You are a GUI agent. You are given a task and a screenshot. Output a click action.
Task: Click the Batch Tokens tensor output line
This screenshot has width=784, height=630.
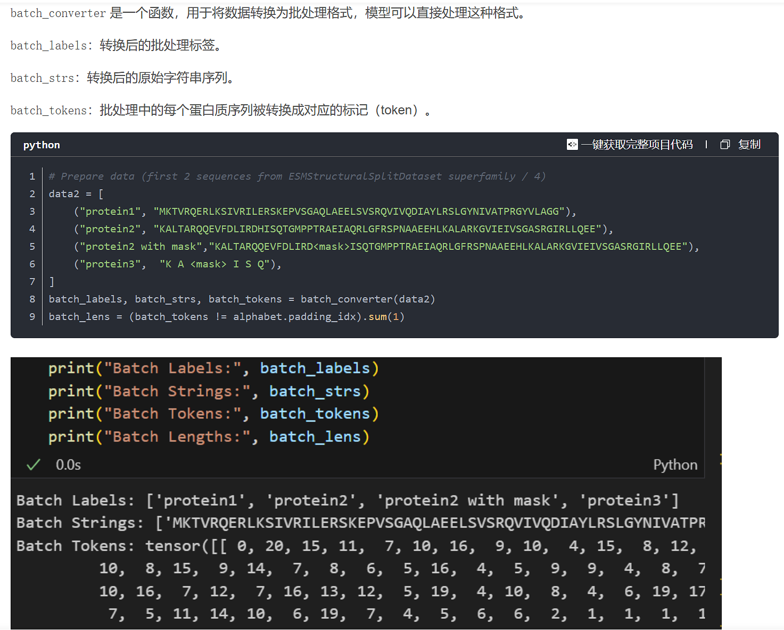click(x=356, y=546)
